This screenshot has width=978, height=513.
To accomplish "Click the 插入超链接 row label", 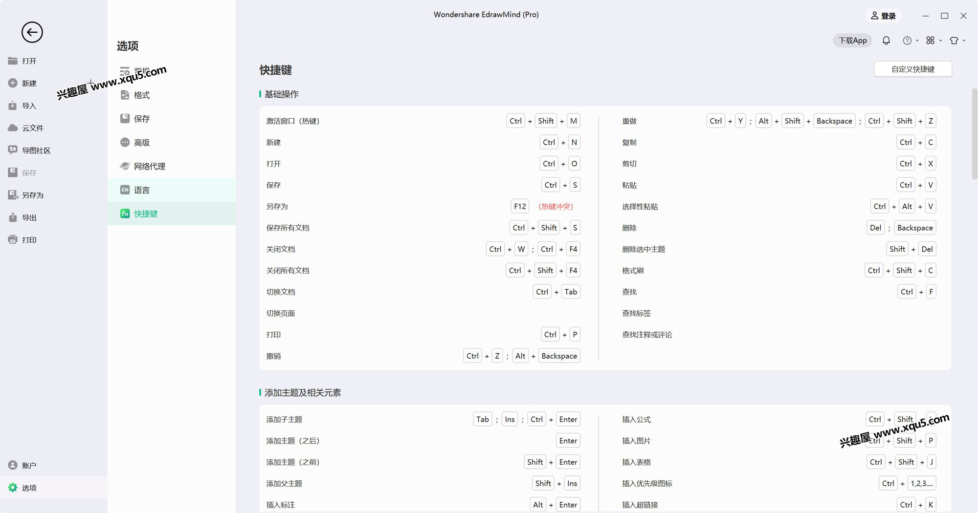I will pyautogui.click(x=640, y=505).
